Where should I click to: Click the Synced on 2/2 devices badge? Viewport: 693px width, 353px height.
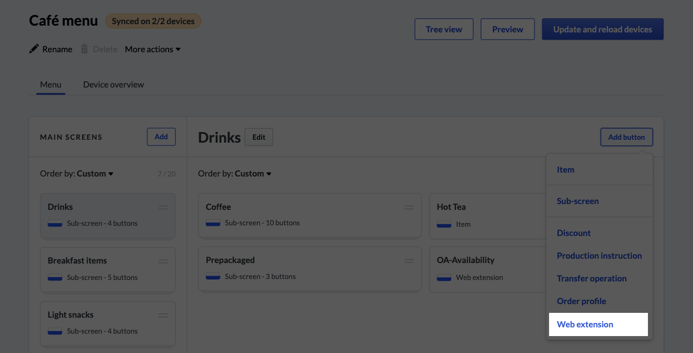pyautogui.click(x=153, y=21)
